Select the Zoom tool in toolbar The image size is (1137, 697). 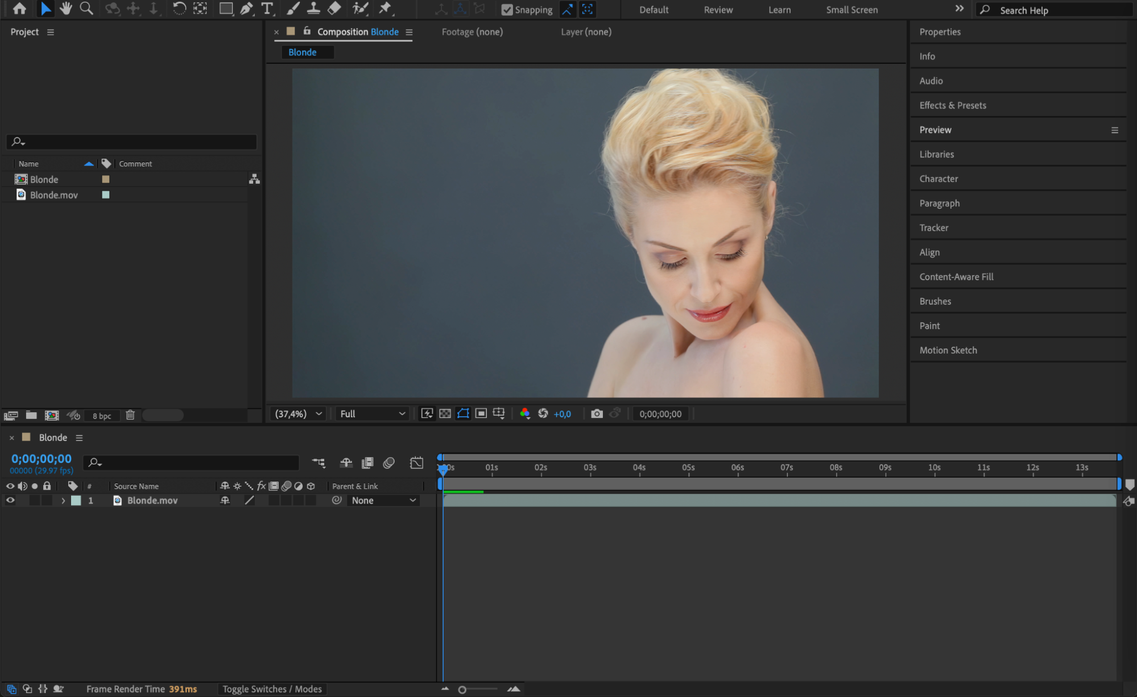[x=86, y=9]
